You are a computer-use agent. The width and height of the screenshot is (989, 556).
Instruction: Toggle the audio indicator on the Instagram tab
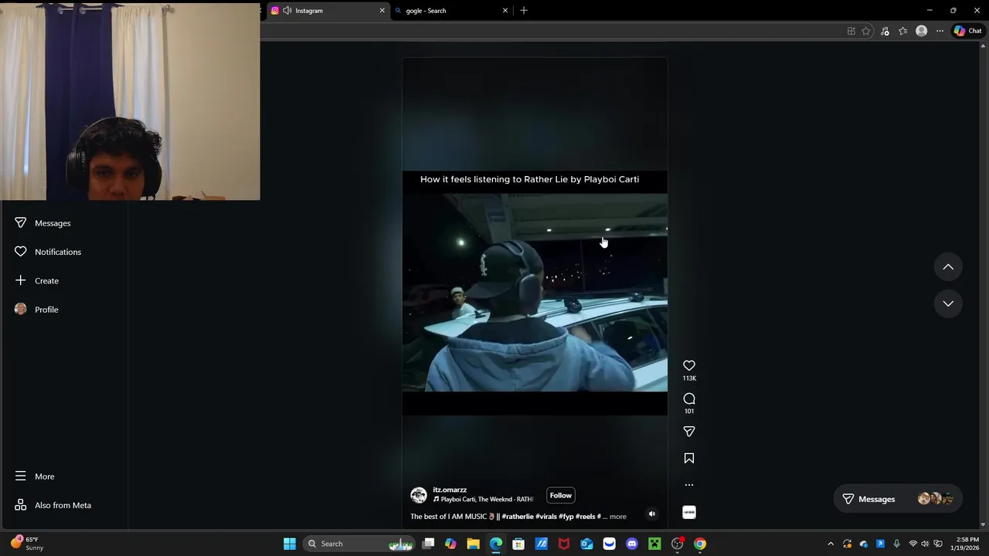[287, 11]
